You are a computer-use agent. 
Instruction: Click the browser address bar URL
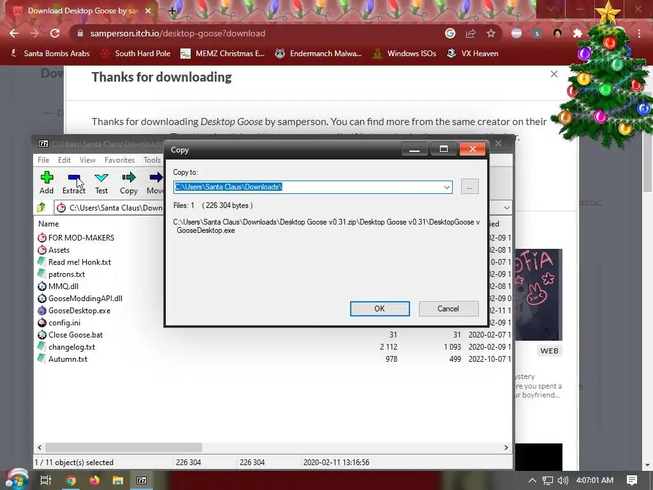point(177,33)
